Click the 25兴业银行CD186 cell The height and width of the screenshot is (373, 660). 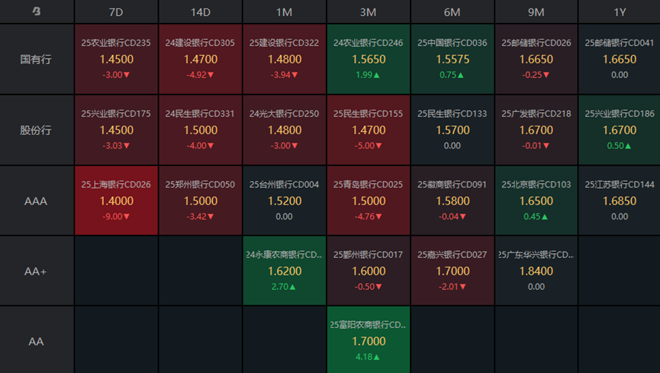coord(620,130)
